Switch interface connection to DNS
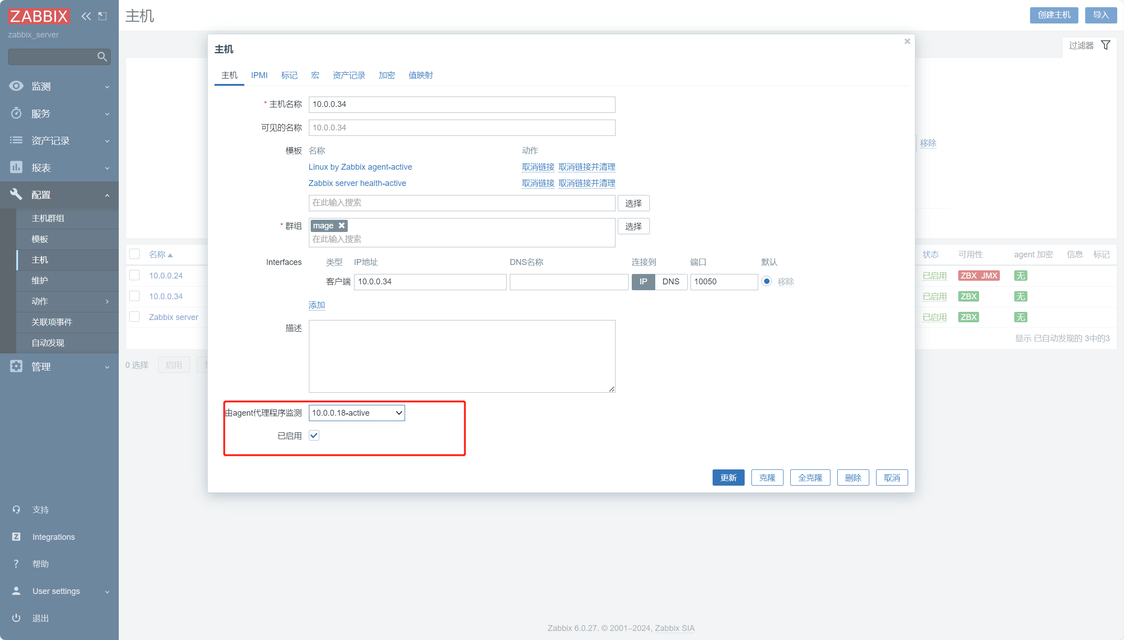 tap(671, 282)
